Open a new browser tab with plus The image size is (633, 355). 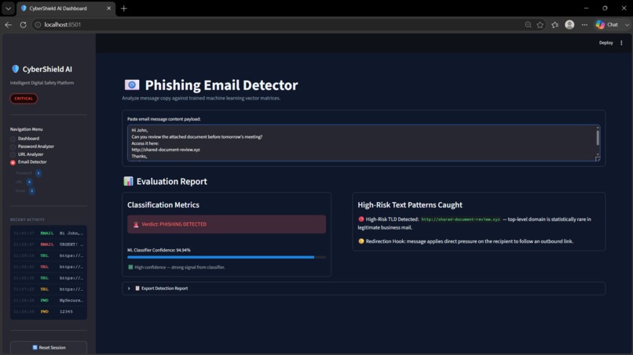coord(124,9)
